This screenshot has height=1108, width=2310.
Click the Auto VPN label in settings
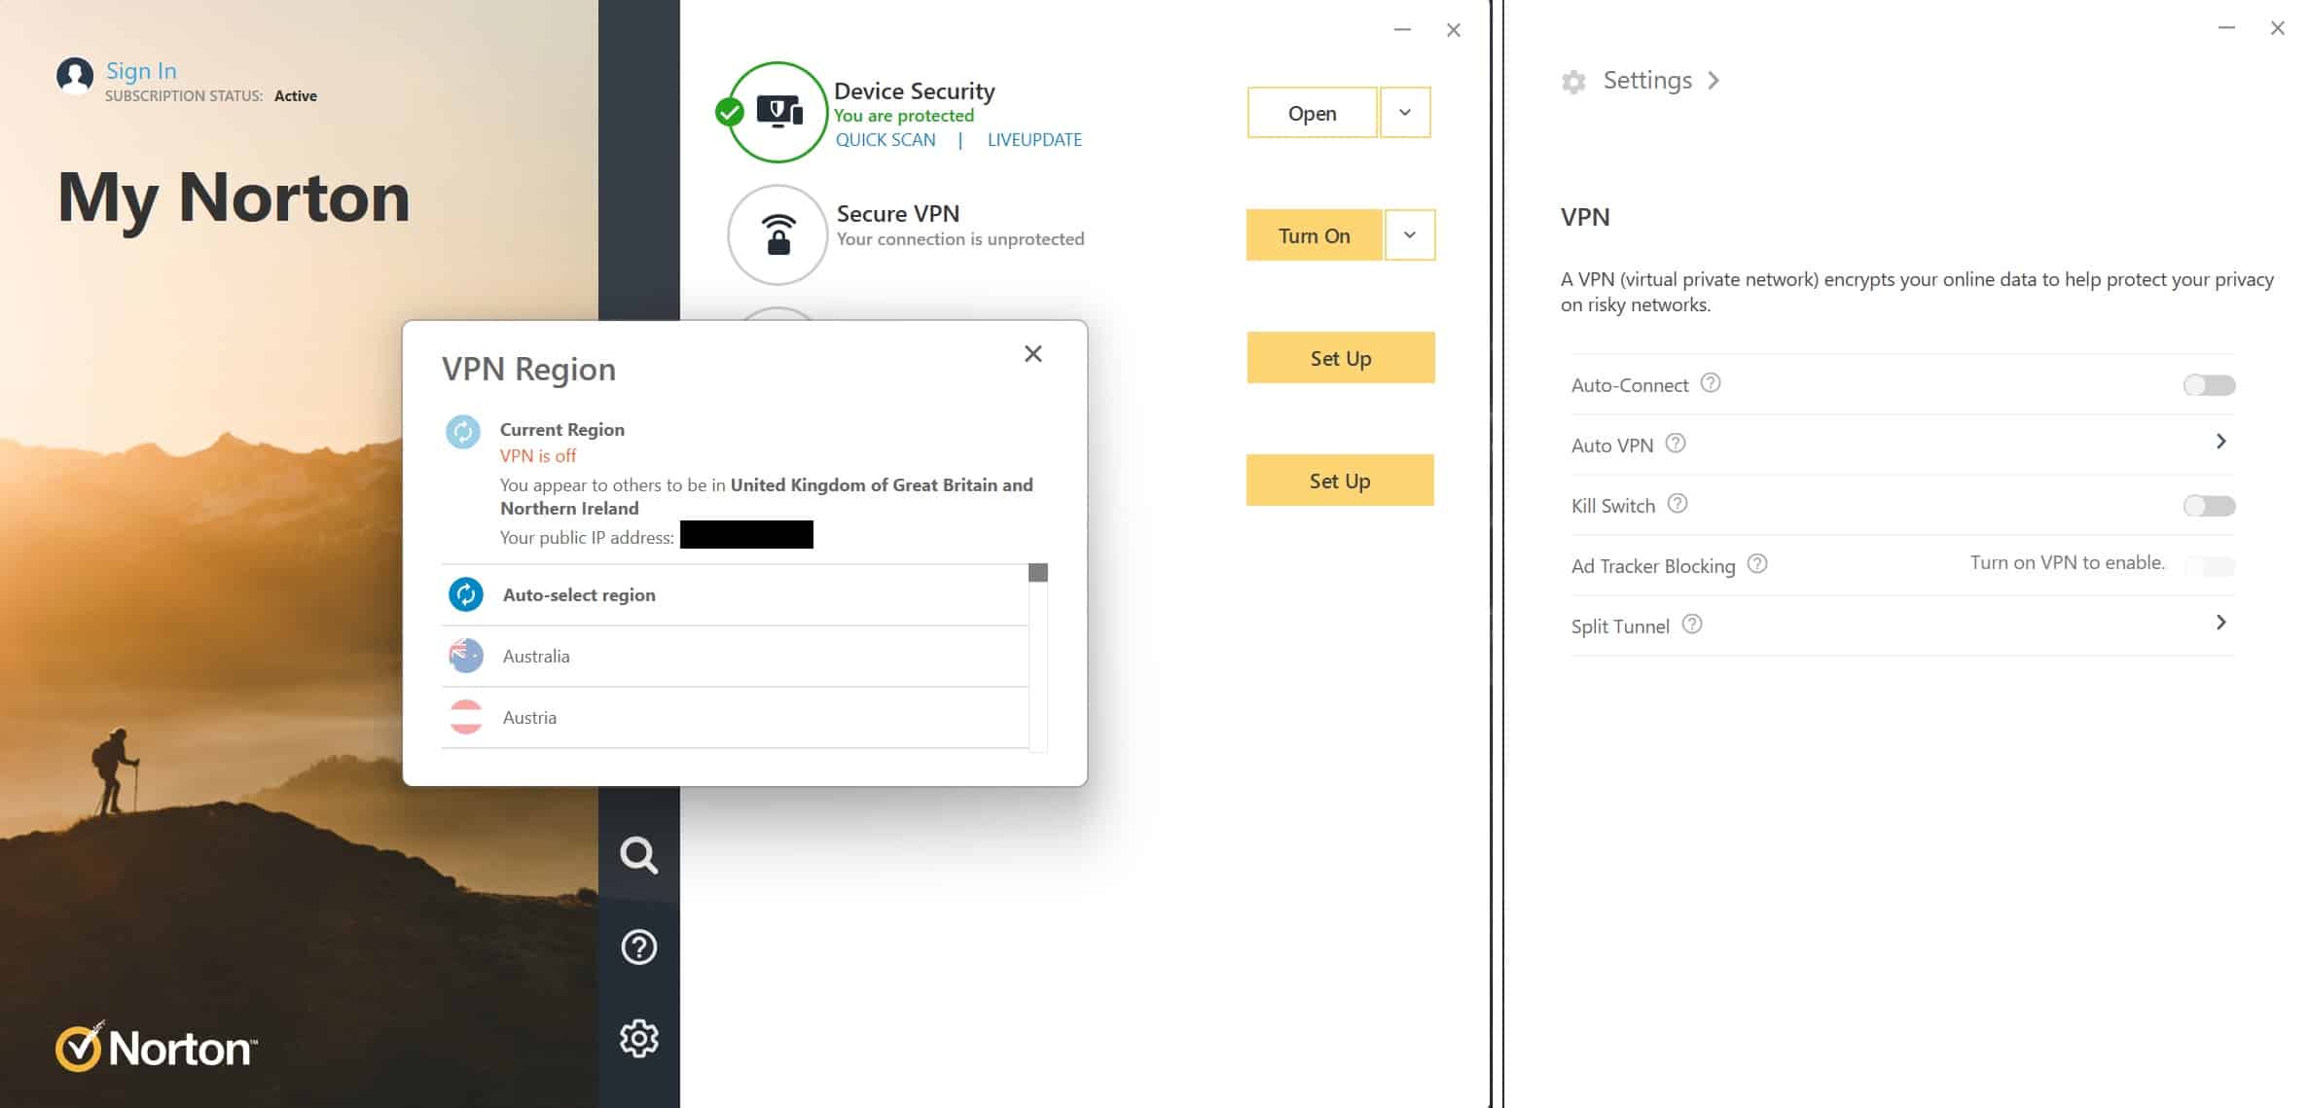pos(1612,446)
